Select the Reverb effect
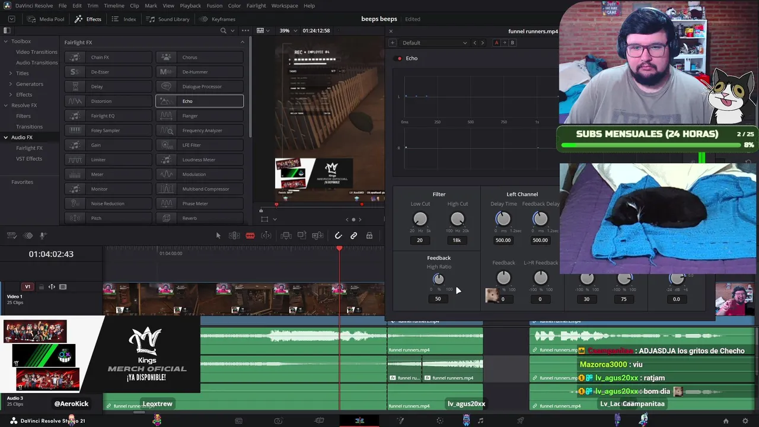 [x=199, y=218]
